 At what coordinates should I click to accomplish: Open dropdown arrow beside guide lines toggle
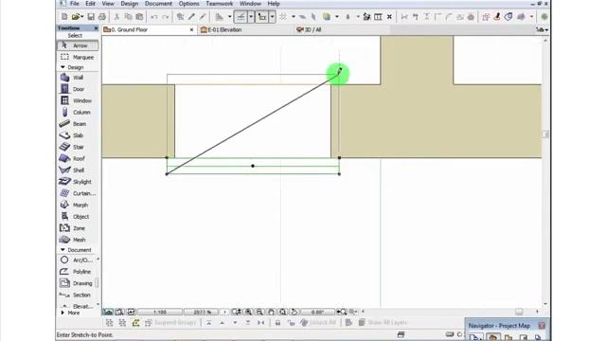click(x=251, y=17)
